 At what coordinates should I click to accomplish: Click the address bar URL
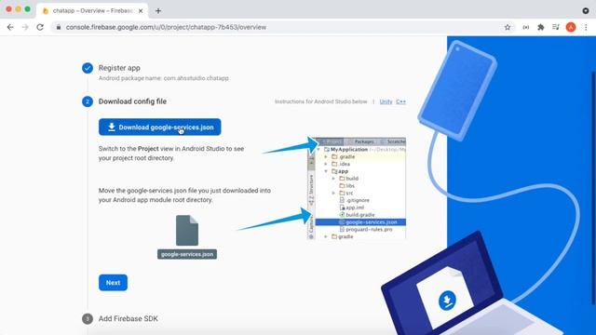click(166, 27)
